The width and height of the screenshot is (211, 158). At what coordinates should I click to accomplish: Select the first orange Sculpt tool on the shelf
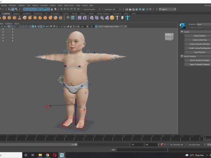click(4, 18)
